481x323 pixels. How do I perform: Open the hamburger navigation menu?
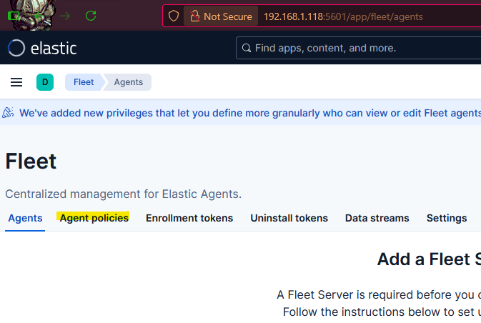pyautogui.click(x=16, y=82)
